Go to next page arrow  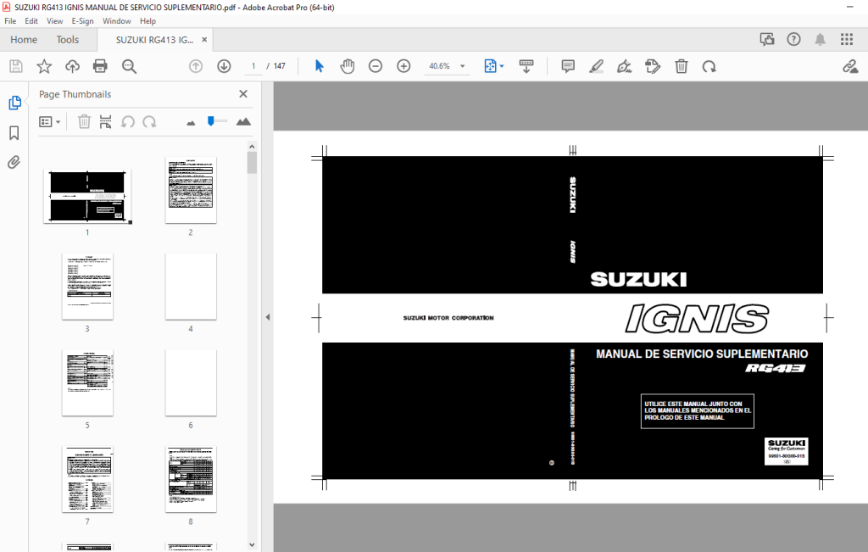point(224,66)
